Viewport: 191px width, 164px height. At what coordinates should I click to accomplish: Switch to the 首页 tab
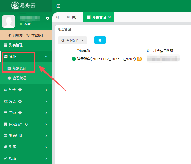72,17
